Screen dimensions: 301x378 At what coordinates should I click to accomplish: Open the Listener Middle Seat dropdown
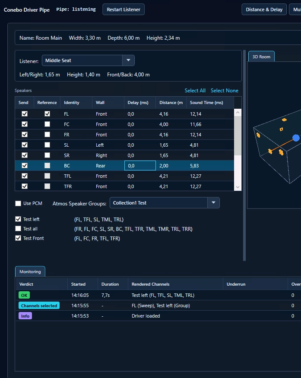[88, 60]
